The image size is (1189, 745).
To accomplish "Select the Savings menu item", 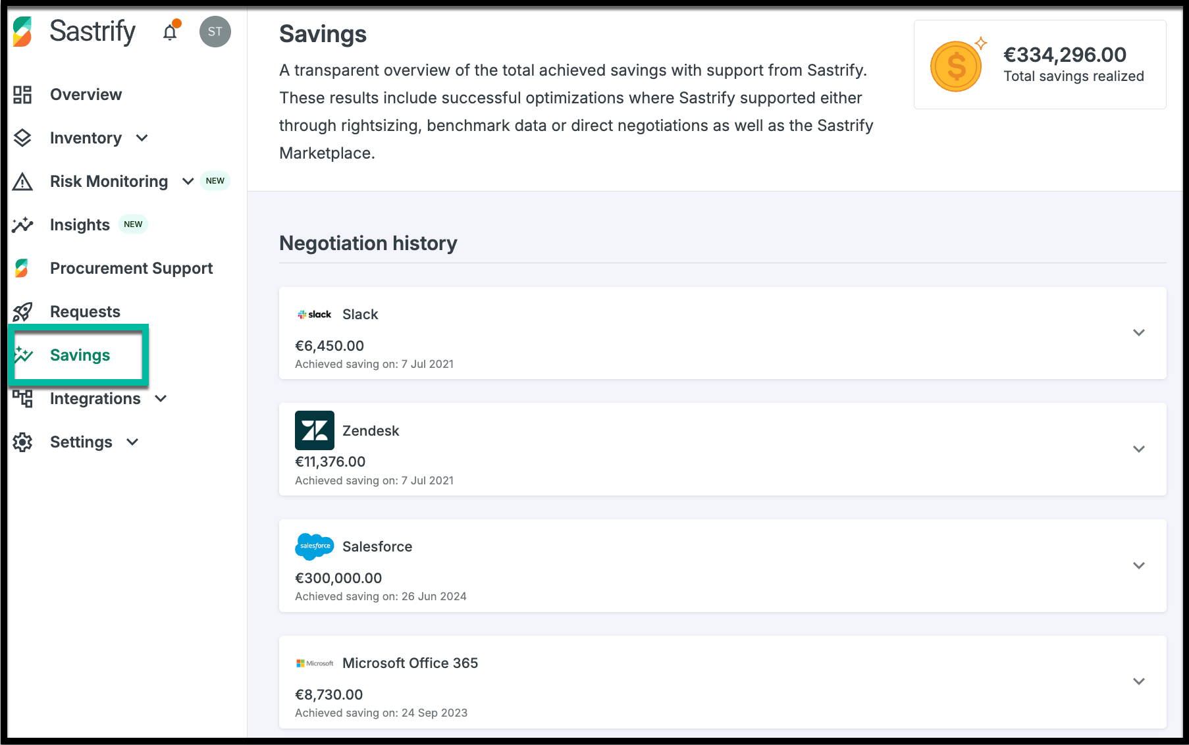I will point(80,355).
